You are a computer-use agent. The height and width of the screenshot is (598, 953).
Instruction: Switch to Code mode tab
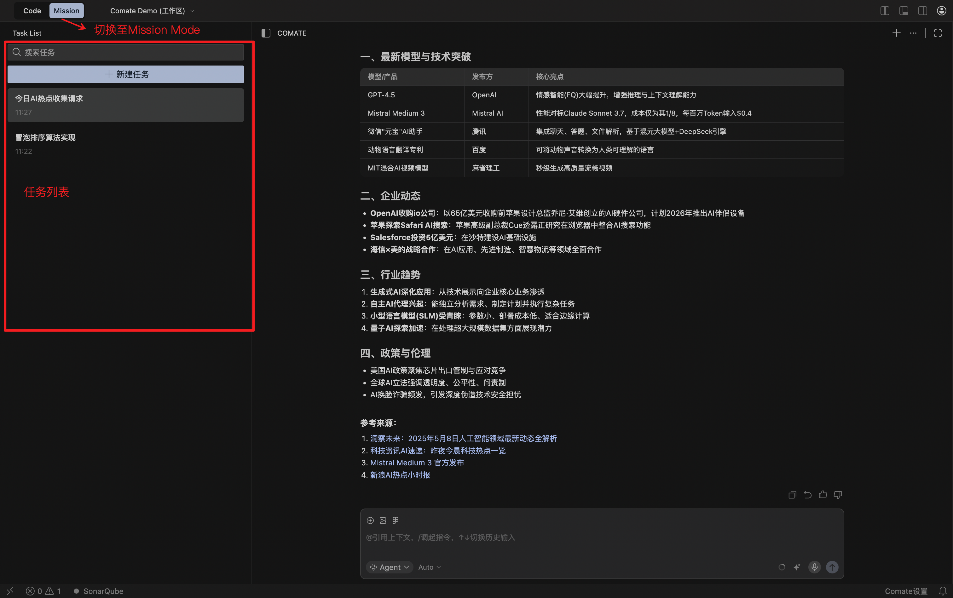(32, 11)
